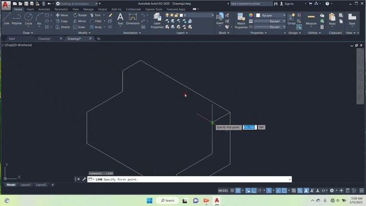Toggle transparency display in status bar

pyautogui.click(x=293, y=191)
